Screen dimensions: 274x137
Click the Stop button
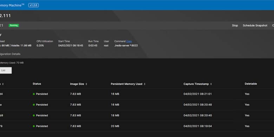pos(235,26)
